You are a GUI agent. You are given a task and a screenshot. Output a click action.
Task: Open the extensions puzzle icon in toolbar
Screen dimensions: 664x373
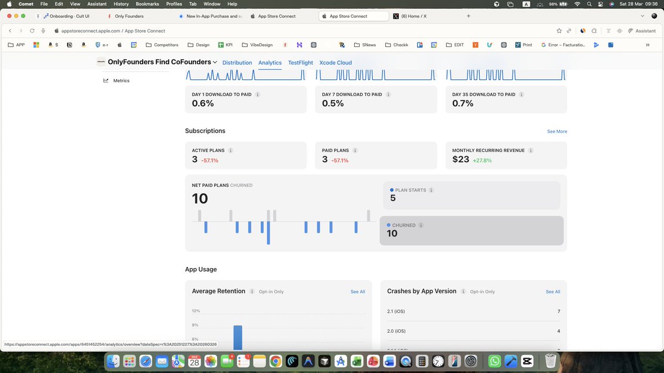(x=594, y=31)
